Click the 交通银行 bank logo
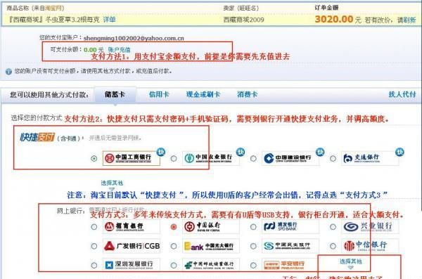This screenshot has height=279, width=422. 370,158
